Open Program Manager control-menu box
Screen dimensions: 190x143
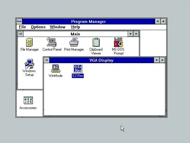click(19, 21)
